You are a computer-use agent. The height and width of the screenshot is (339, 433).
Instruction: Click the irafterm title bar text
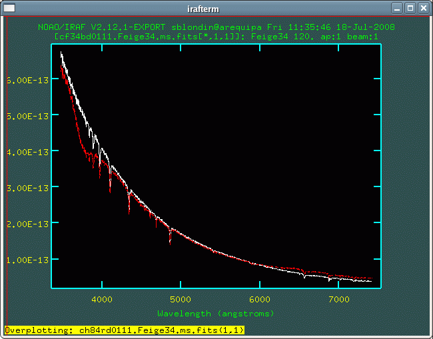pos(217,8)
